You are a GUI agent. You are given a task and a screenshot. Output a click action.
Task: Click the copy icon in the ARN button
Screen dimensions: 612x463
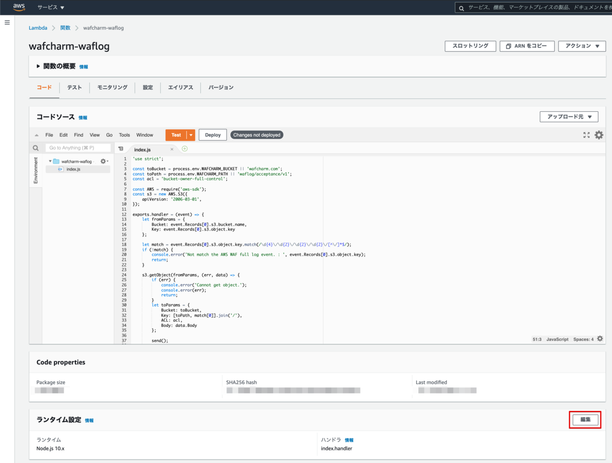coord(508,46)
